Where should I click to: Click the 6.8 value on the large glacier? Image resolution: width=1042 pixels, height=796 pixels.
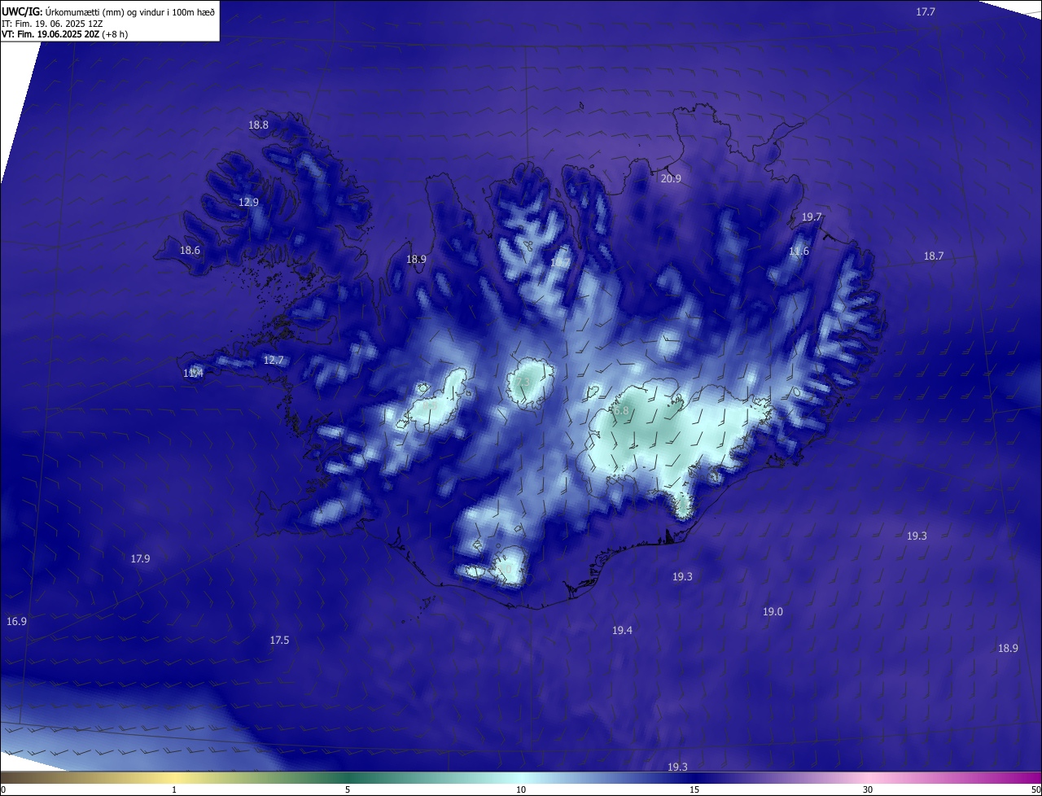621,411
